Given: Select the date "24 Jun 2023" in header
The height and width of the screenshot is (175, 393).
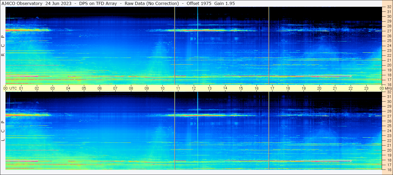Looking at the screenshot, I should (58, 3).
